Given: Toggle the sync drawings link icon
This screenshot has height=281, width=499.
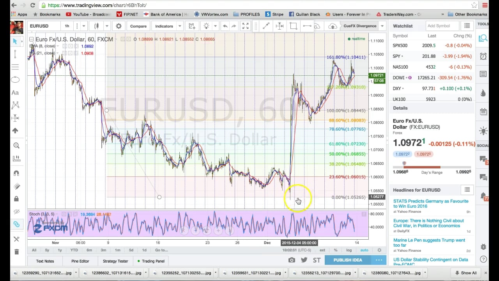Looking at the screenshot, I should pos(16,224).
